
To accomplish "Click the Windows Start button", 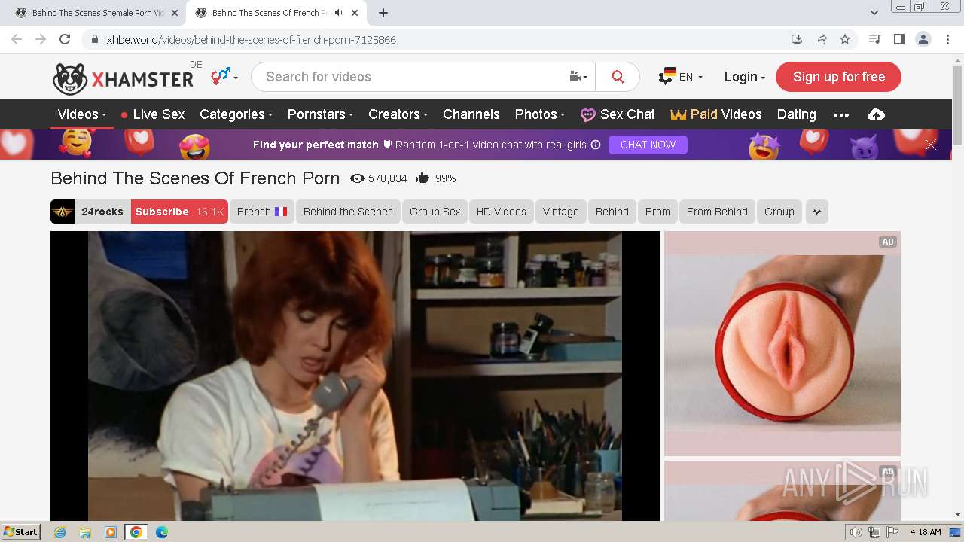I will [x=21, y=532].
